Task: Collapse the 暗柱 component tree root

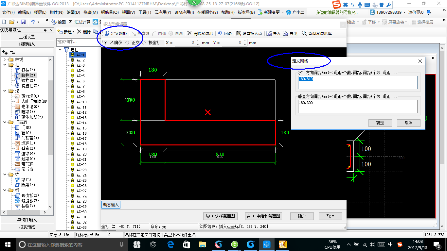Action: (60, 50)
